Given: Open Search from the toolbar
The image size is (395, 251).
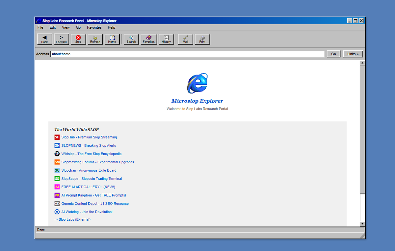Looking at the screenshot, I should (131, 39).
